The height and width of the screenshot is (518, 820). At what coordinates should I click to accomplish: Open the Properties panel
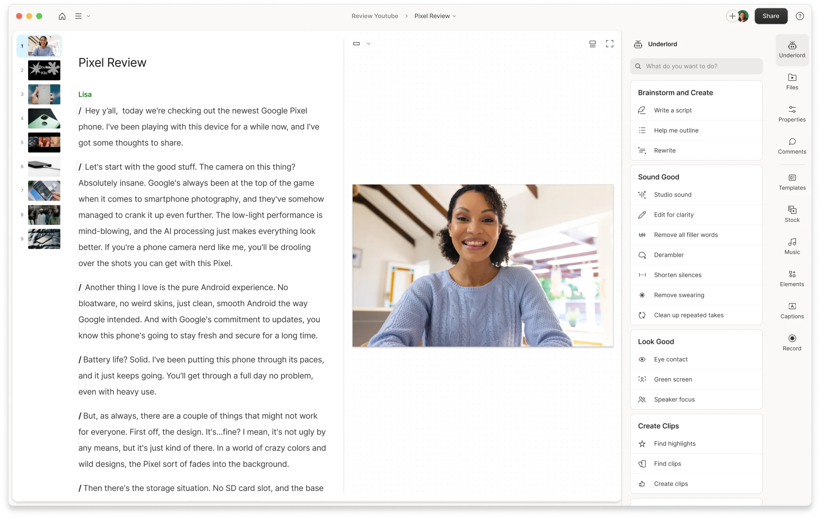[792, 114]
